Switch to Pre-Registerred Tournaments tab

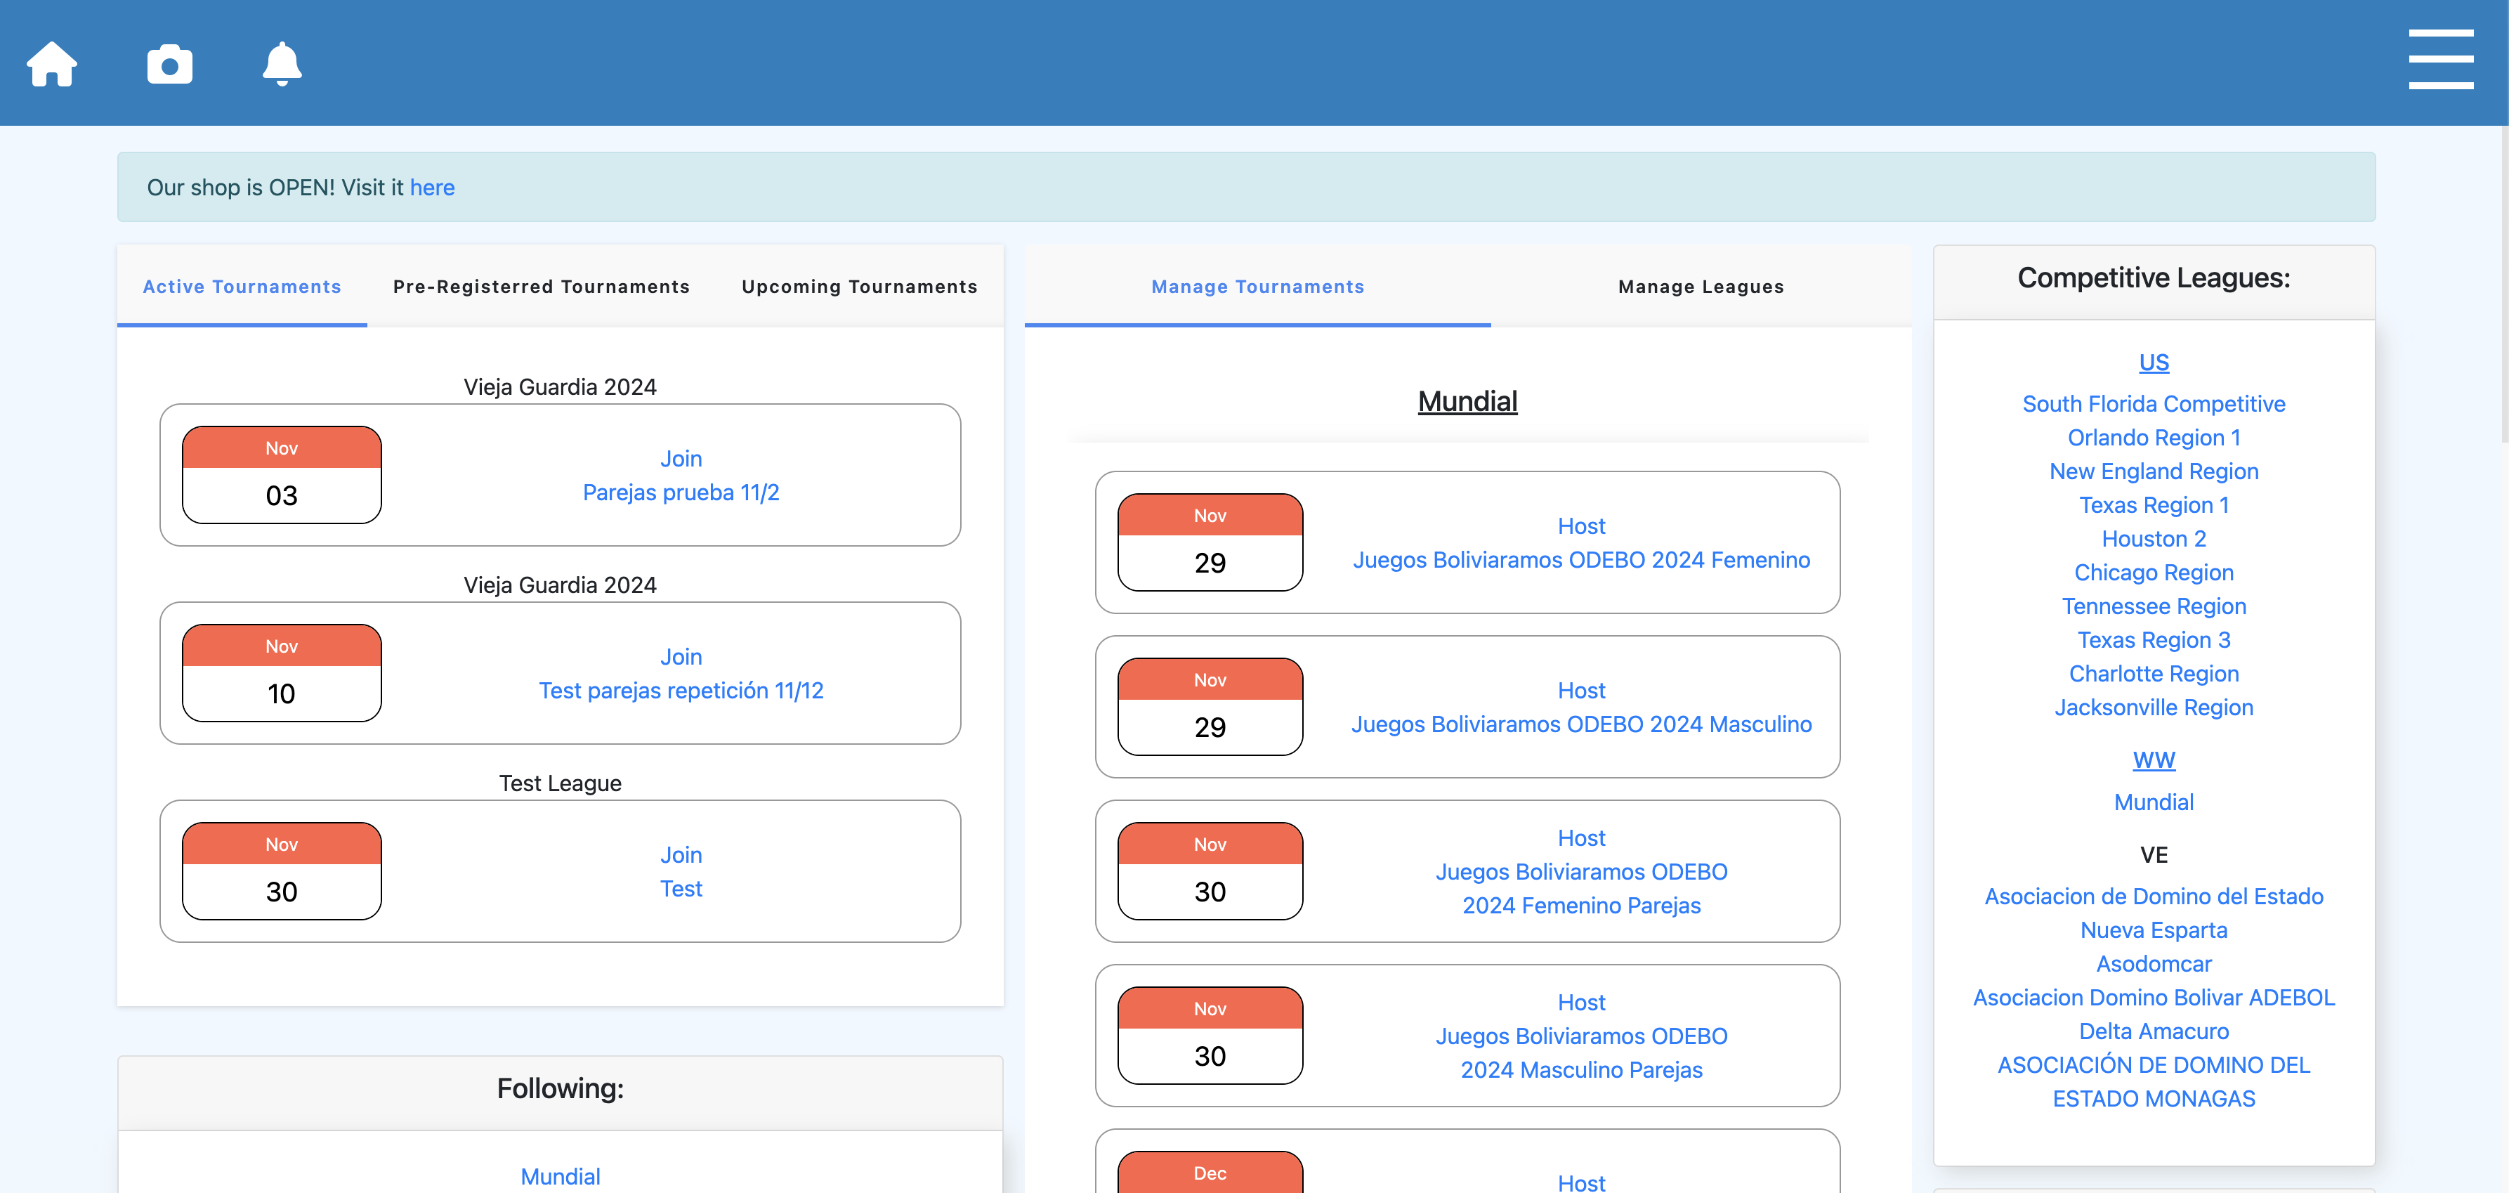541,287
